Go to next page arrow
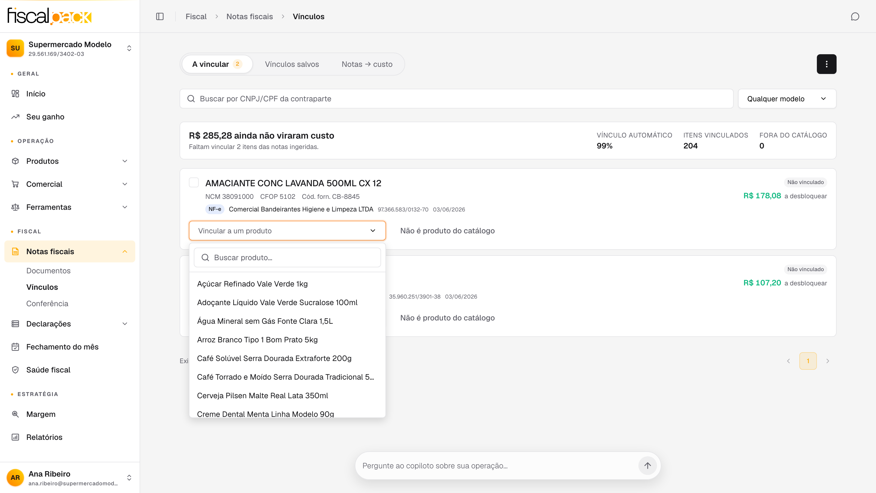The width and height of the screenshot is (876, 493). (828, 361)
